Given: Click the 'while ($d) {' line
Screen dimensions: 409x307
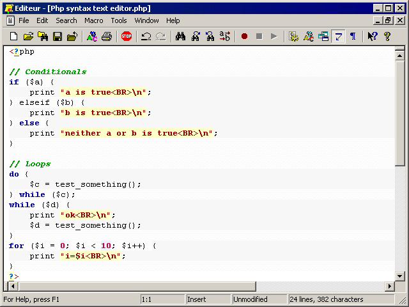Looking at the screenshot, I should click(40, 205).
